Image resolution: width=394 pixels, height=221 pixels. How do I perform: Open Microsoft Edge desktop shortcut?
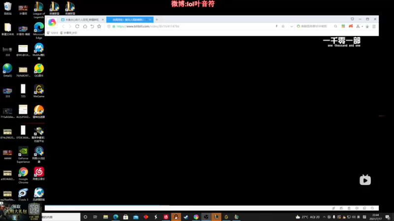click(x=39, y=30)
